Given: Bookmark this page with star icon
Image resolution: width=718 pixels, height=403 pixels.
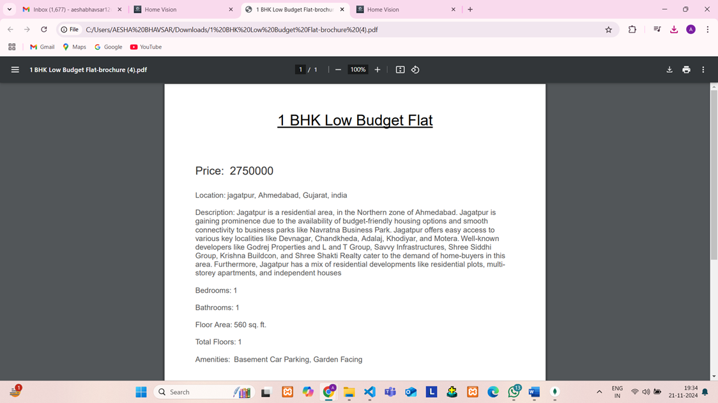Looking at the screenshot, I should pos(608,29).
